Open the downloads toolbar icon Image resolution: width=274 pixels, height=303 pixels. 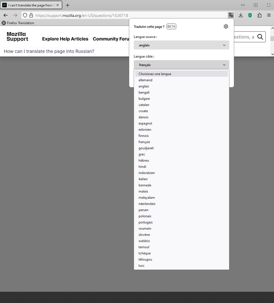[241, 15]
